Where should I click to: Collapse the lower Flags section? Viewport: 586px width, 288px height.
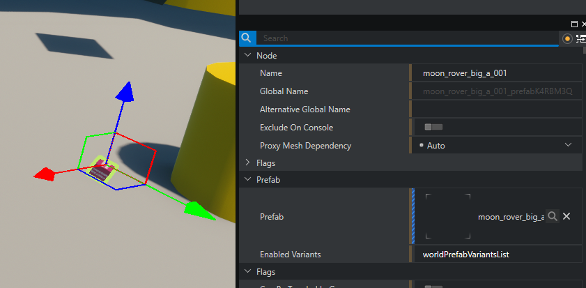pyautogui.click(x=247, y=272)
